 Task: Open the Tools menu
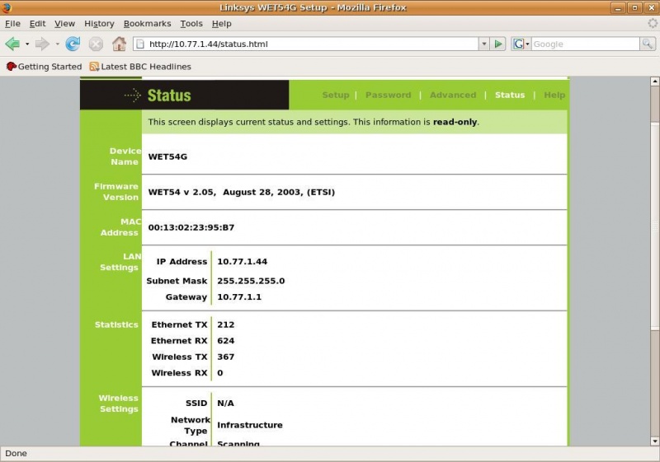pos(191,24)
